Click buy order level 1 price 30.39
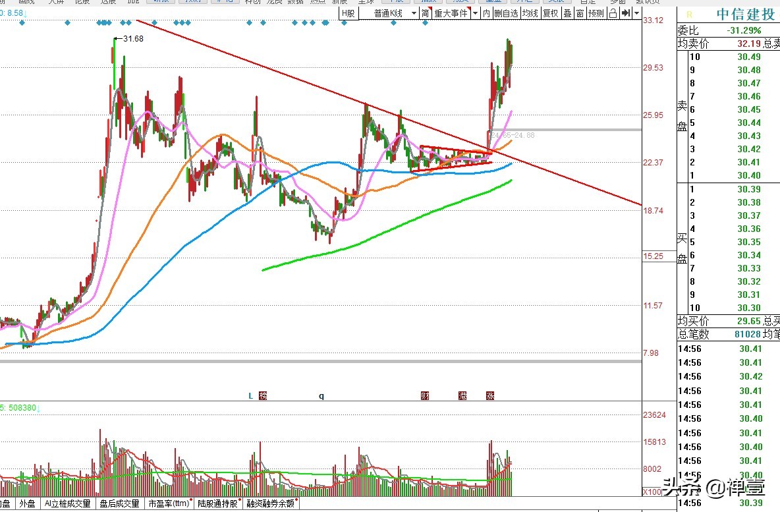 coord(748,189)
